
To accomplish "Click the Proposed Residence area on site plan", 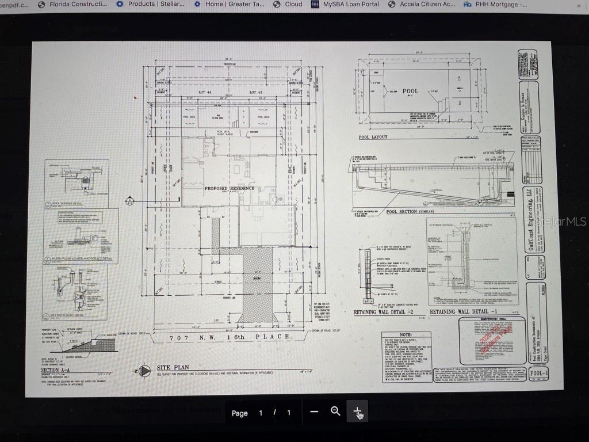I will tap(228, 189).
